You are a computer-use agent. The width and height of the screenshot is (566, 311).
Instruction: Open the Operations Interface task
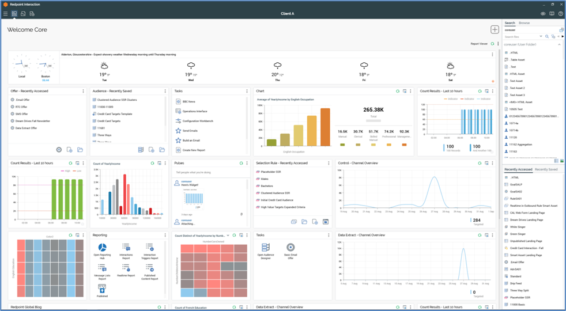(194, 111)
